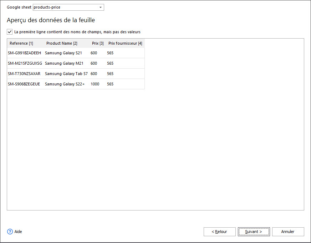Select the SM-T730NZSAXAR reference cell

tap(24, 74)
